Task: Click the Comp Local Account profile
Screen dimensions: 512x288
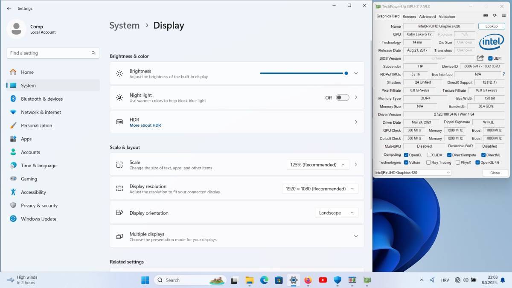Action: point(32,29)
